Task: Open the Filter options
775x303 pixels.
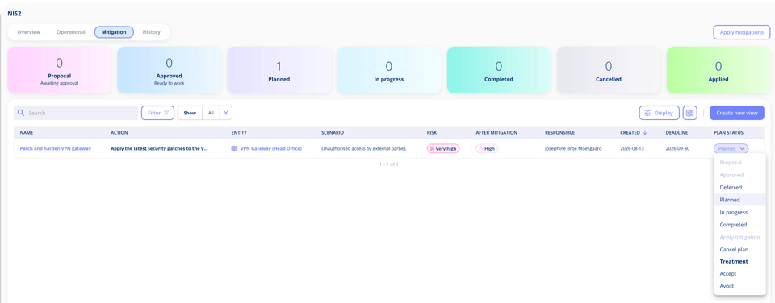Action: click(x=157, y=113)
